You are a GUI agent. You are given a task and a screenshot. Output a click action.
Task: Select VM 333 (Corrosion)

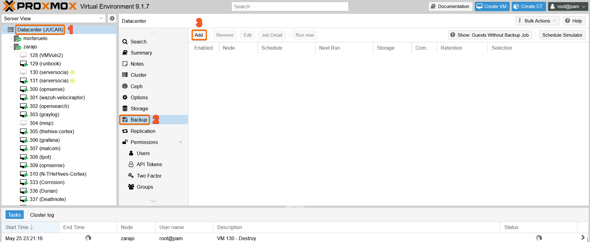(x=47, y=182)
